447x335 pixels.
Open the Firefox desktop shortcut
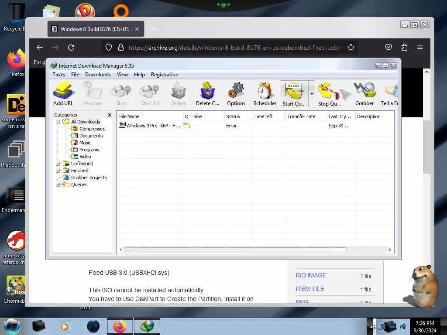(16, 63)
